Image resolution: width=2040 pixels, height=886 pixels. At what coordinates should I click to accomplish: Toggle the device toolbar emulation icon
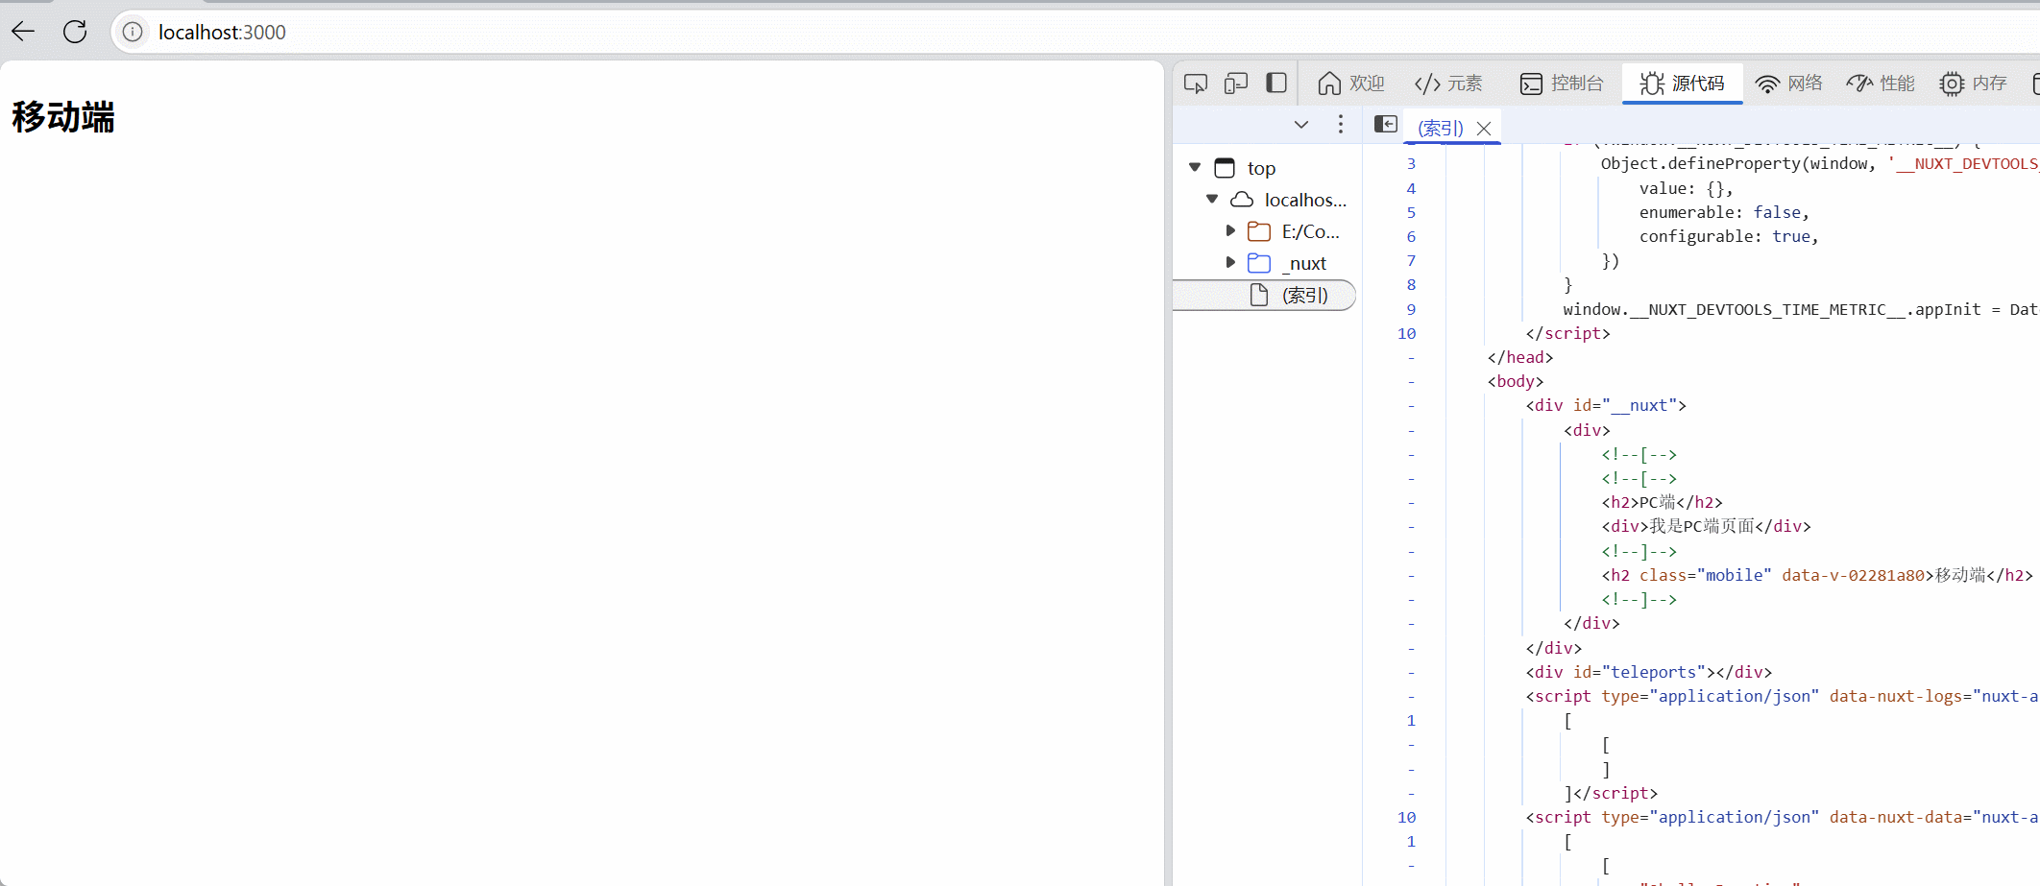click(x=1236, y=84)
